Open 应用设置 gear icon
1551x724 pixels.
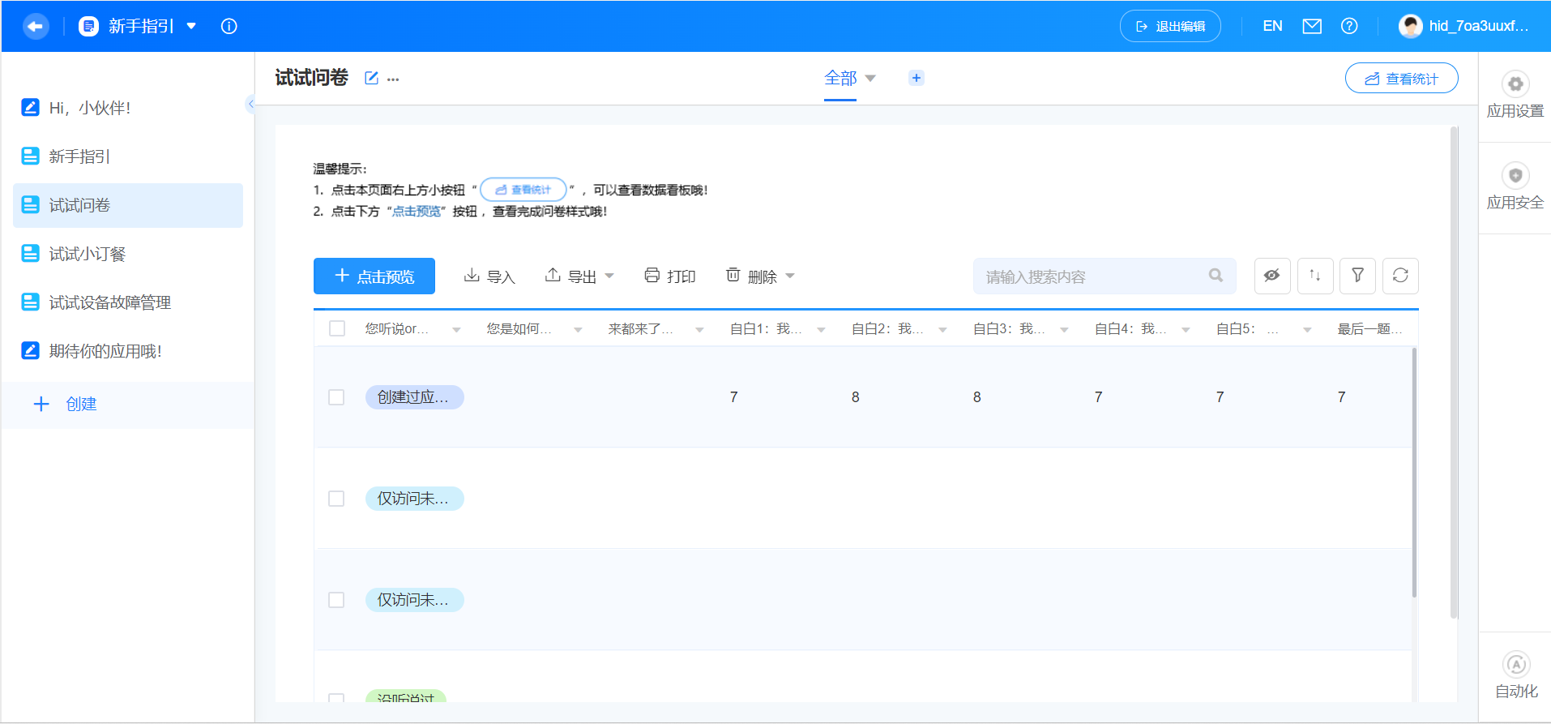click(1515, 84)
